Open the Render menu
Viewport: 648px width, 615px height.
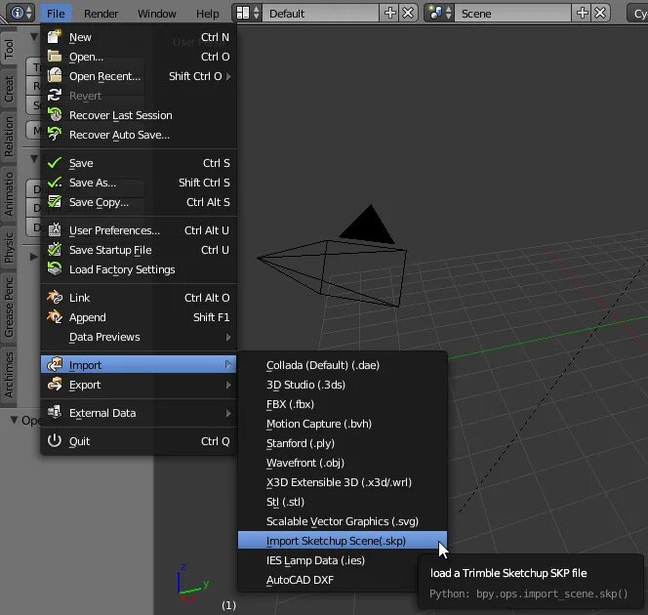pos(101,14)
